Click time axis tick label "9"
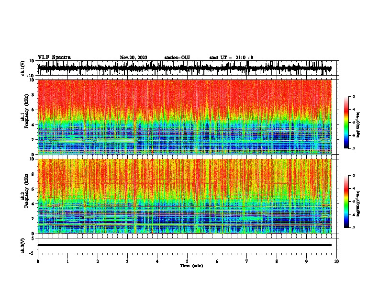This screenshot has width=379, height=293. 306,261
